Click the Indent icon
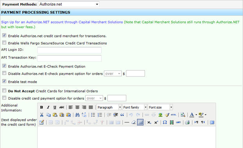243x148 pixels. (116, 115)
